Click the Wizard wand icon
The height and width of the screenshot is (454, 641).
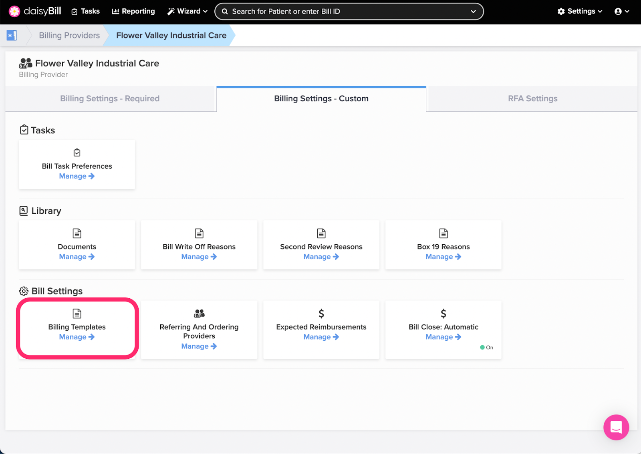[171, 12]
